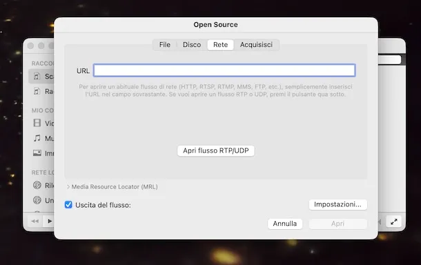Select the music note sidebar icon
This screenshot has height=265, width=421.
37,138
